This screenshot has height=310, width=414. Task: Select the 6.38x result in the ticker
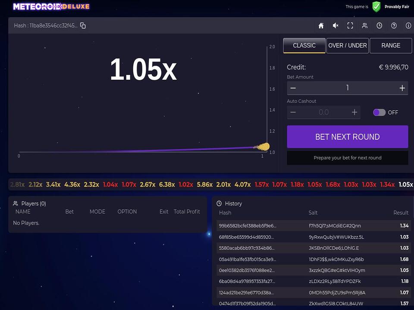[167, 185]
